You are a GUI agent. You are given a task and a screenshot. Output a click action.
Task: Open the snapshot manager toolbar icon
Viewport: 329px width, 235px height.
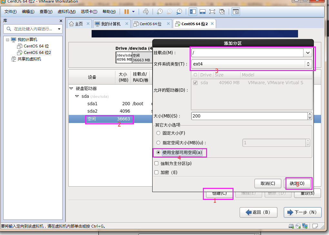tap(179, 12)
